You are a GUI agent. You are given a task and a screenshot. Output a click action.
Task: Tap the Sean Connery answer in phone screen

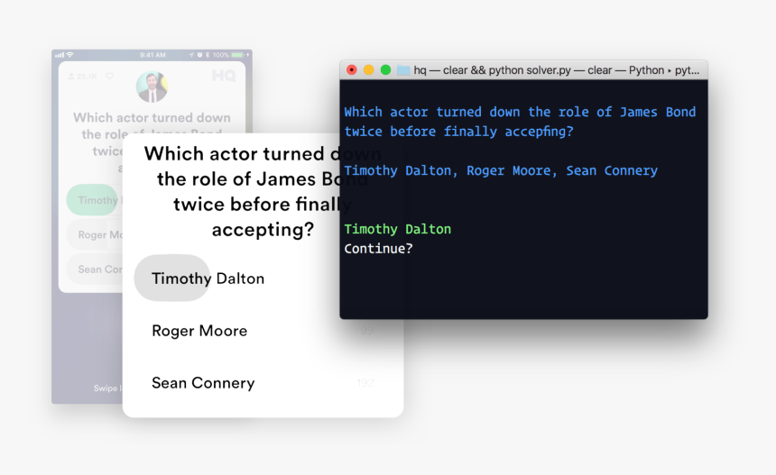pyautogui.click(x=95, y=269)
